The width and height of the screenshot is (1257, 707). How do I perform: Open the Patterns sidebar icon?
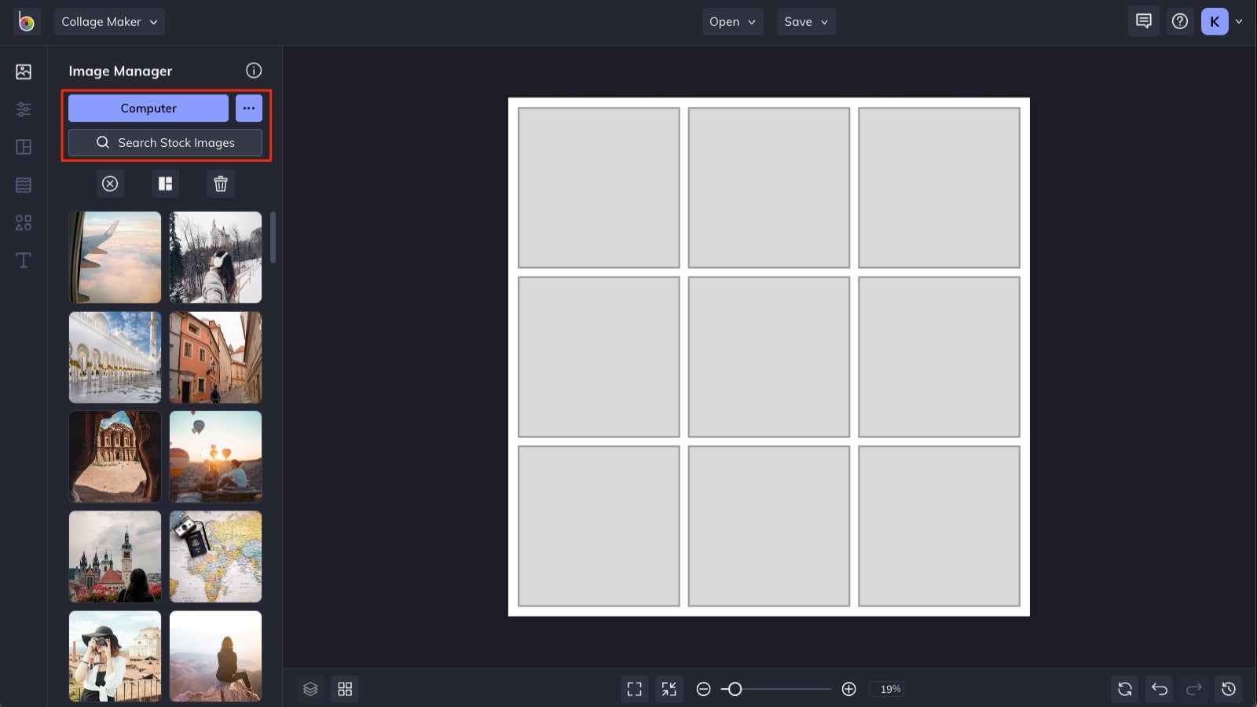24,185
